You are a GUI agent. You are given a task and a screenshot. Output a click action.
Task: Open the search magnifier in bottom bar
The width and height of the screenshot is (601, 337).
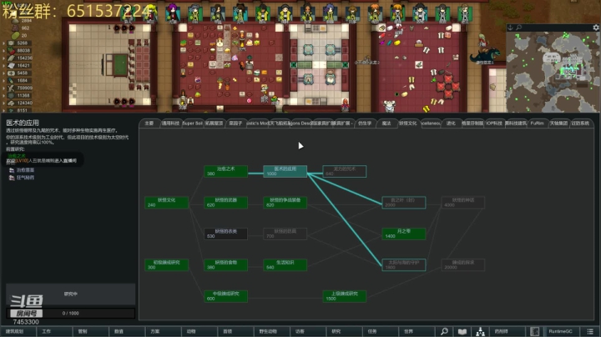(x=444, y=332)
